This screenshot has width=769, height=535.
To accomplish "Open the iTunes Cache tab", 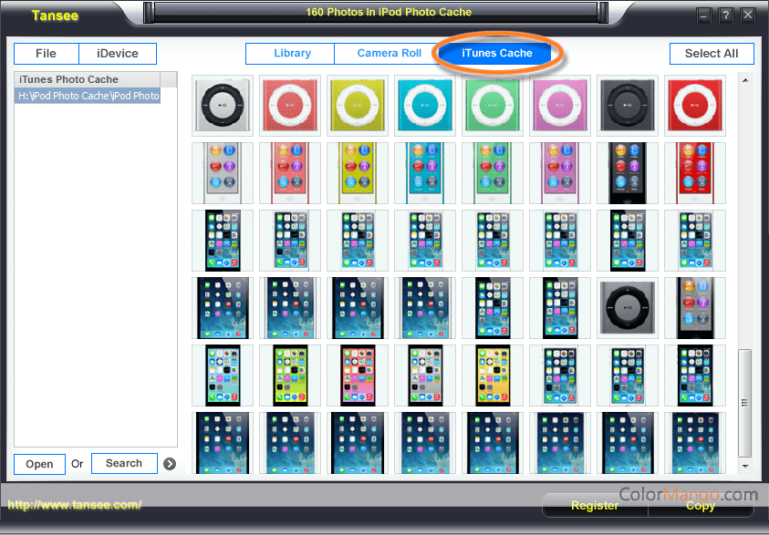I will click(x=497, y=54).
